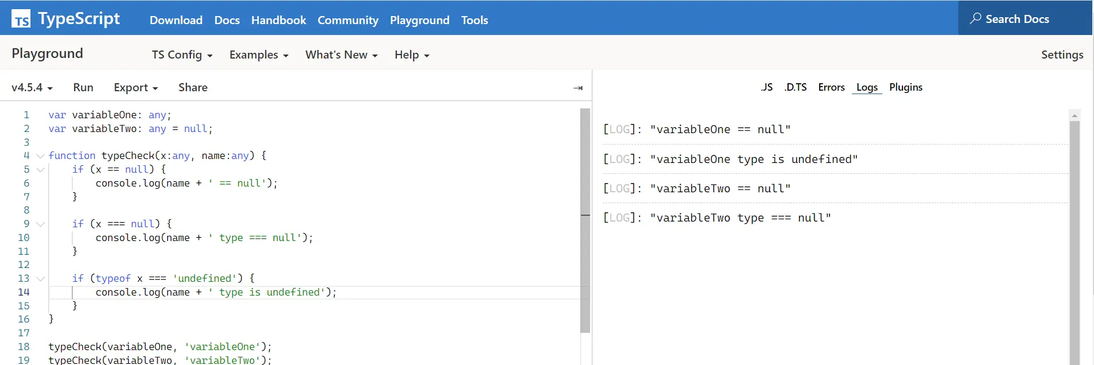
Task: Open the Plugins tab
Action: [905, 87]
